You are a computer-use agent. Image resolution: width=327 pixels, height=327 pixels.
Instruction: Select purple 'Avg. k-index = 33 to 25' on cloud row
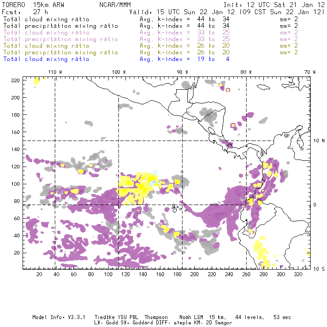pyautogui.click(x=185, y=33)
